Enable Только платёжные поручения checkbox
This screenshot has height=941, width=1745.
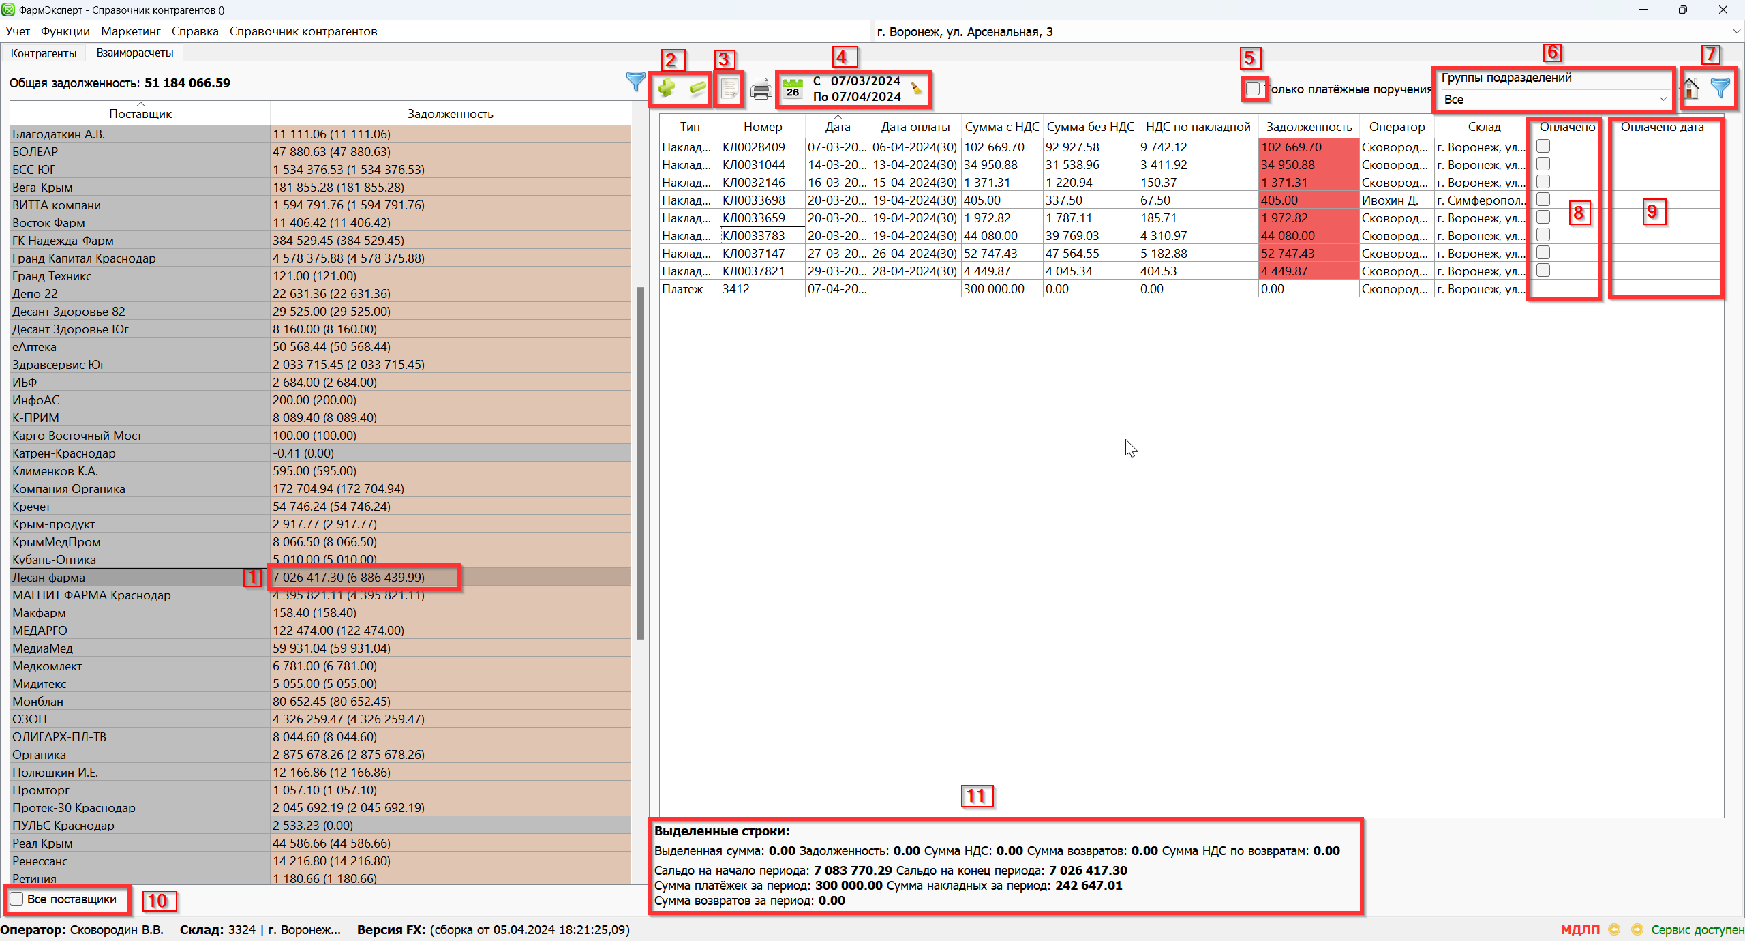pos(1253,89)
